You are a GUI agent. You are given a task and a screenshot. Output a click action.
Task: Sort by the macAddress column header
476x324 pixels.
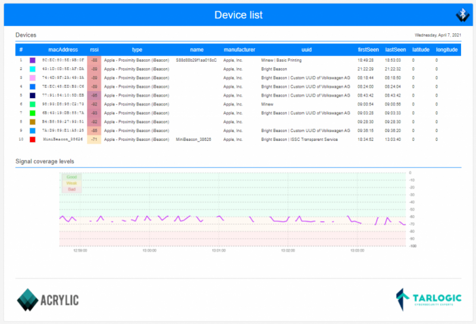click(63, 50)
